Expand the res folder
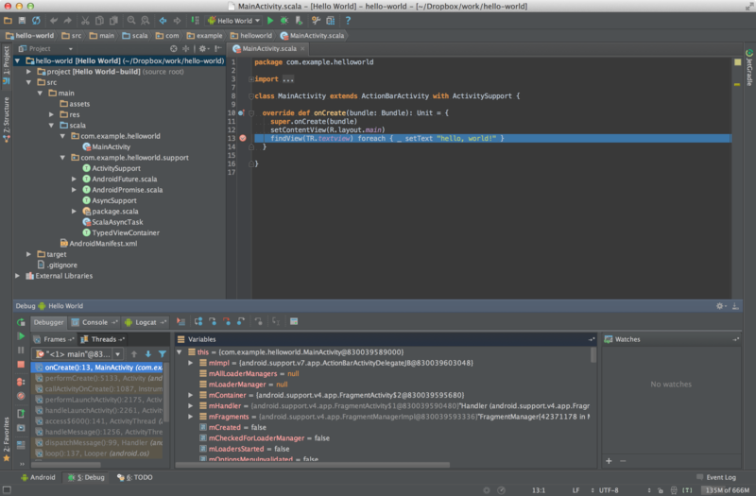The image size is (756, 496). [51, 114]
